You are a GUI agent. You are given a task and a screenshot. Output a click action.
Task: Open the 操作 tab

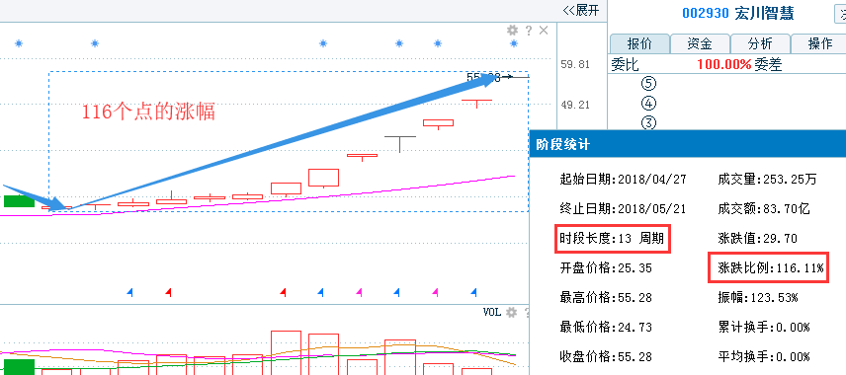(x=818, y=43)
